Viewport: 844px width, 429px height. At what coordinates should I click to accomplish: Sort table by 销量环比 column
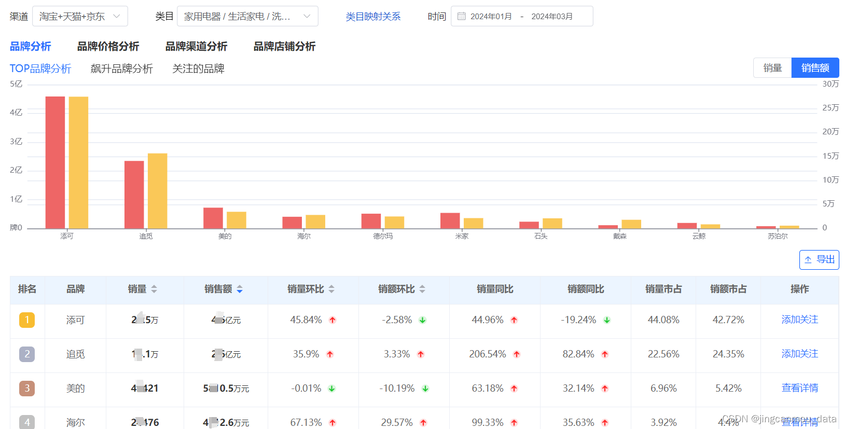point(331,289)
